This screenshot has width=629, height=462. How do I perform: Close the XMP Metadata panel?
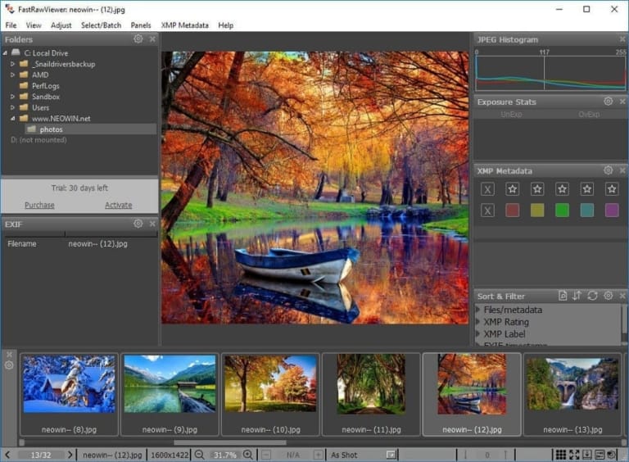tap(622, 170)
